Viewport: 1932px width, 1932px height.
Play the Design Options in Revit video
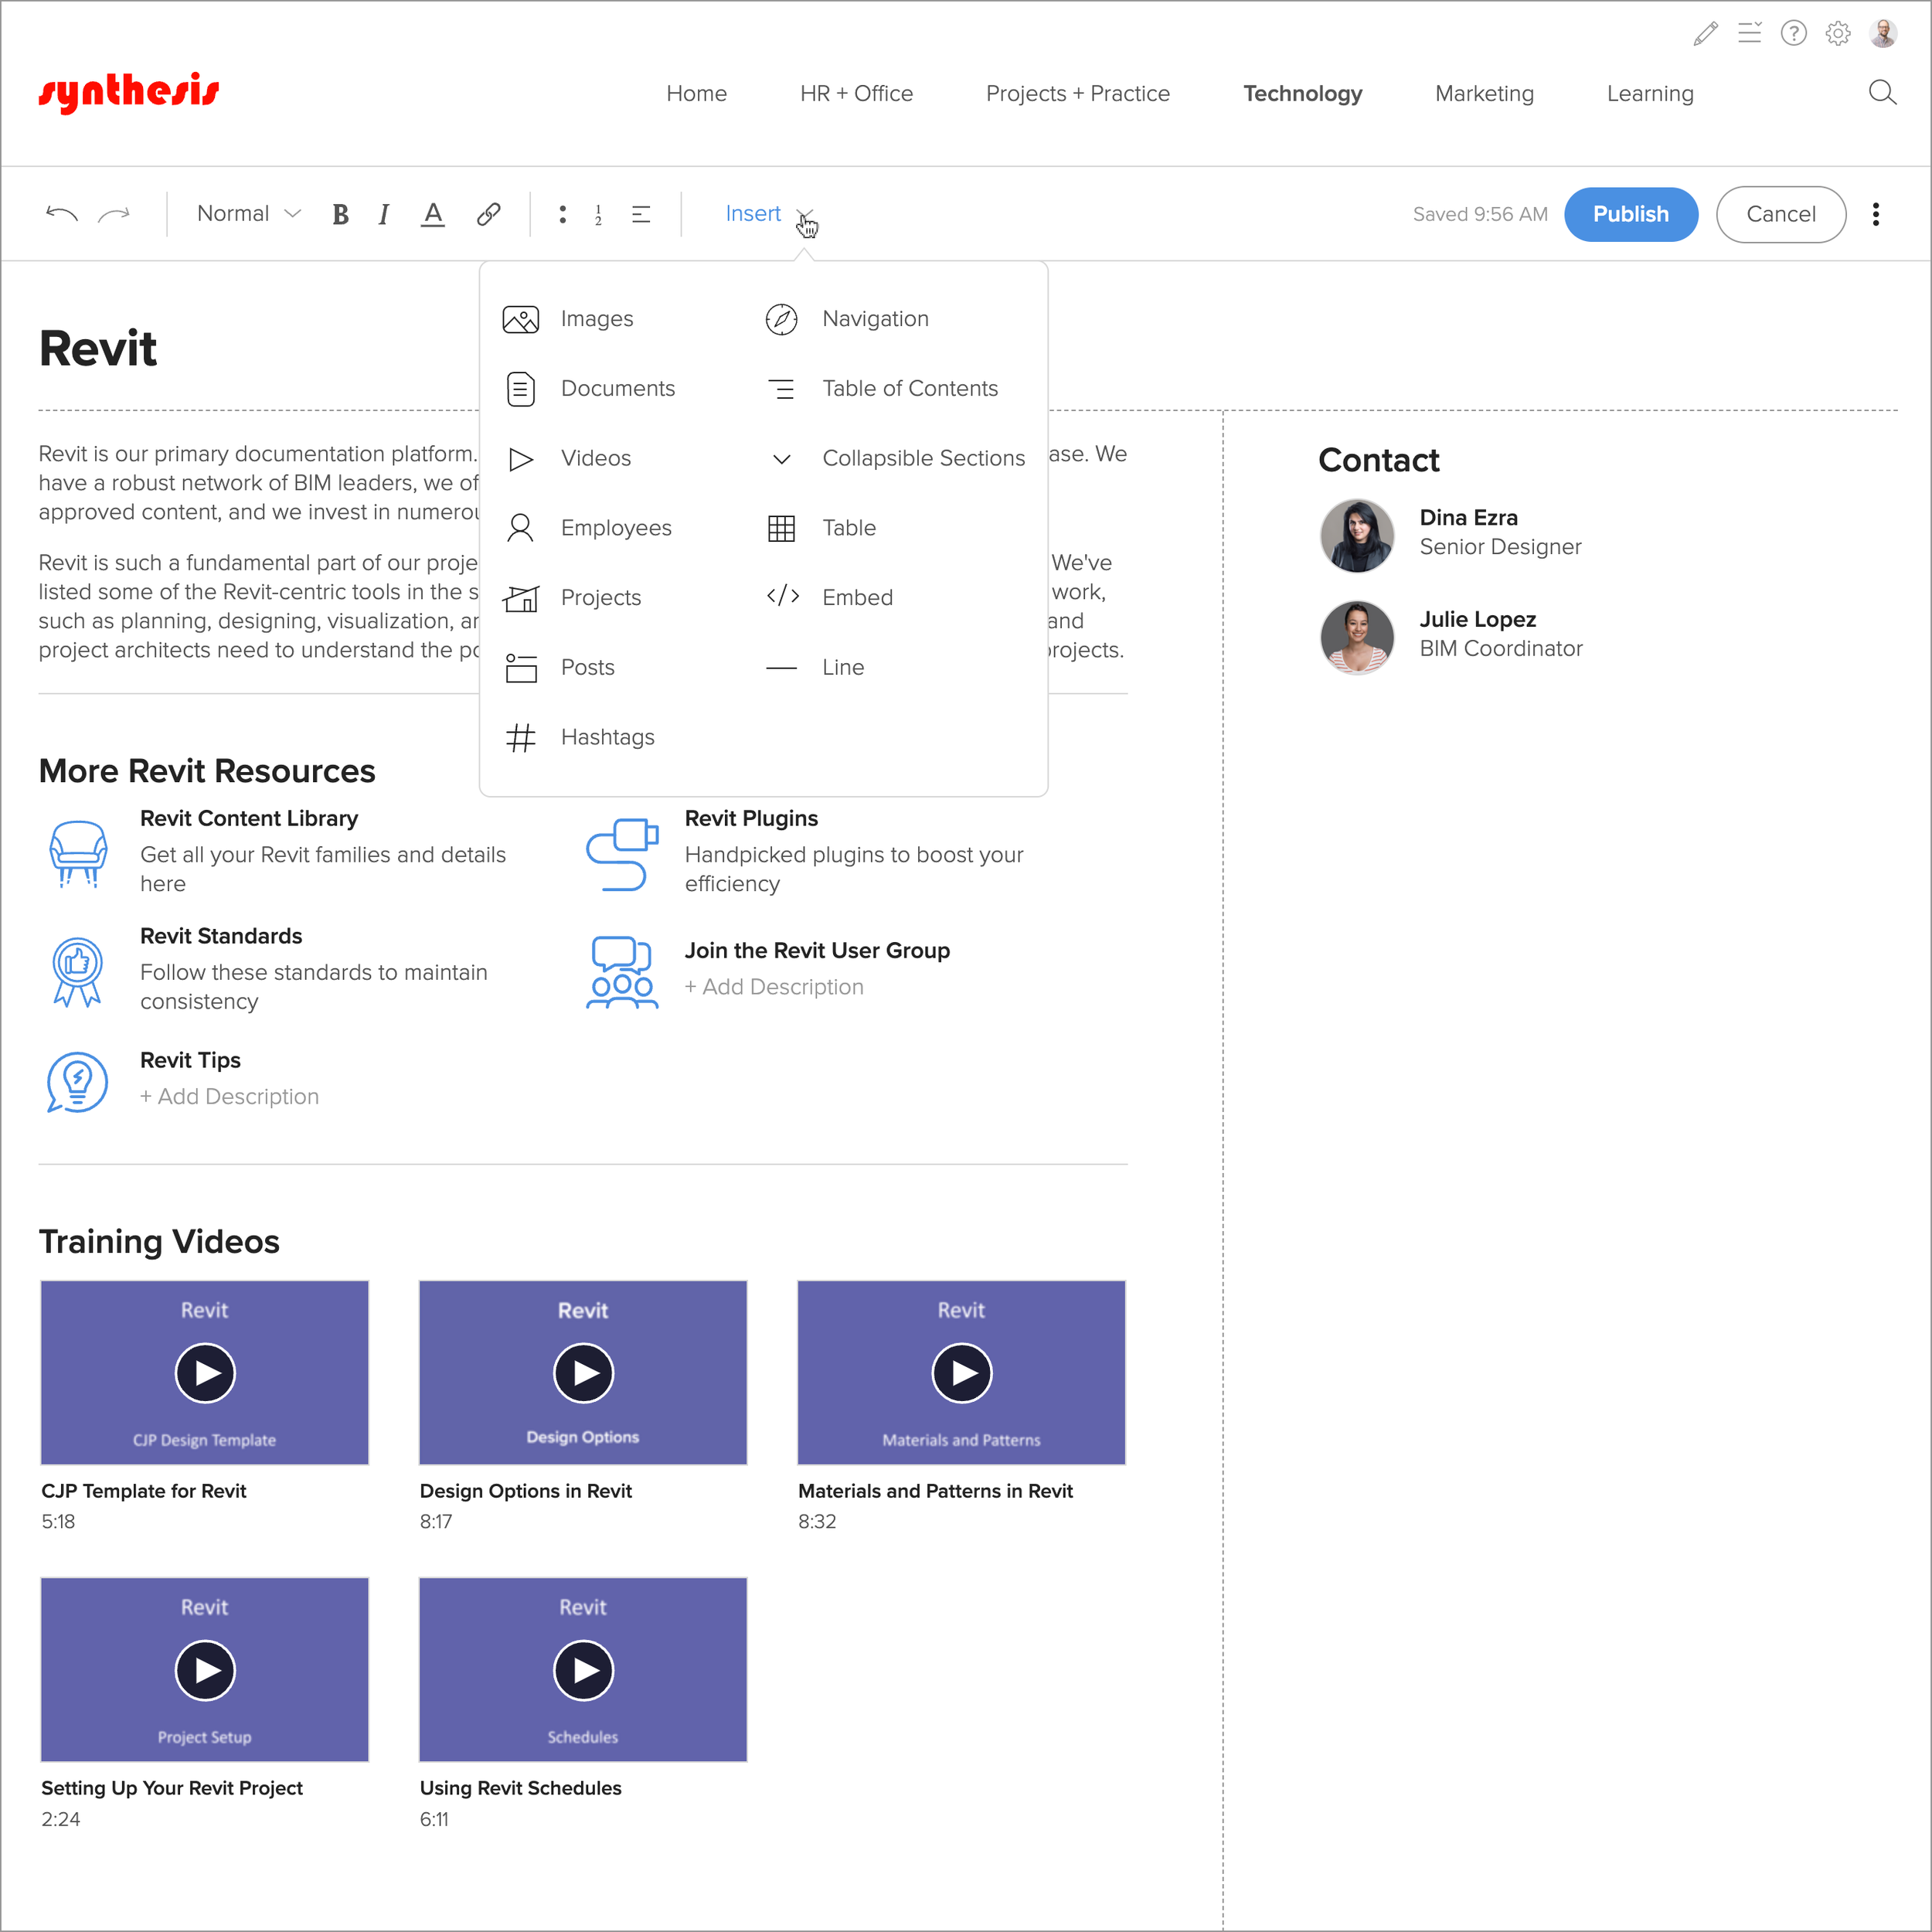click(x=583, y=1373)
